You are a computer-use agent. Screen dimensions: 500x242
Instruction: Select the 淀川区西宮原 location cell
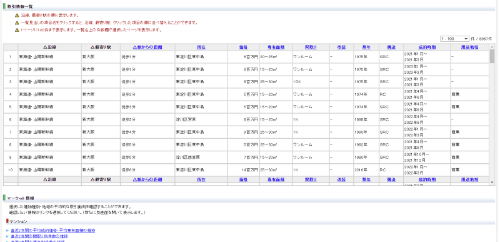tap(201, 157)
